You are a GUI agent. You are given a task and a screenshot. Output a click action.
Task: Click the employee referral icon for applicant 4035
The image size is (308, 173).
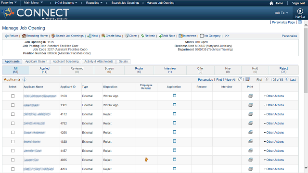(146, 160)
